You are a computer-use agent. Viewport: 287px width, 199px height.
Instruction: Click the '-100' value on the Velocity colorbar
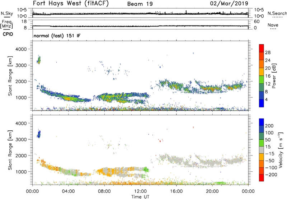click(x=271, y=168)
